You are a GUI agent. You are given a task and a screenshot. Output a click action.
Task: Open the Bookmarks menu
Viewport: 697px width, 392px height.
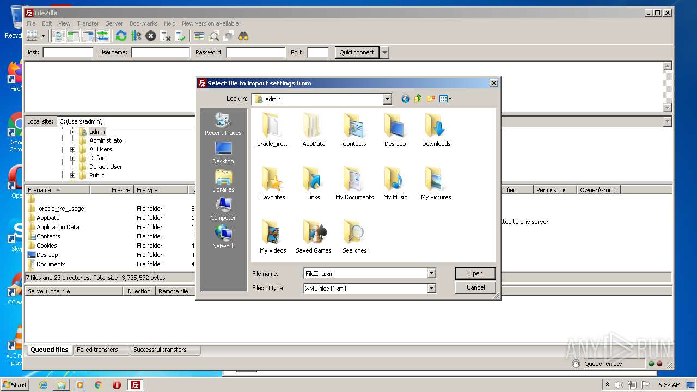click(143, 23)
